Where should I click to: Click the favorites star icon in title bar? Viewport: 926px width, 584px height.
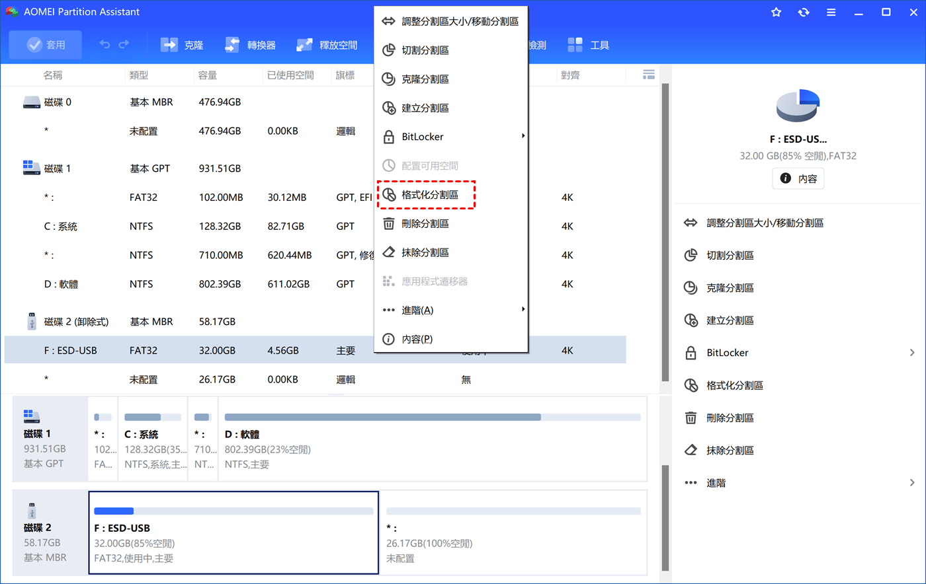point(777,13)
